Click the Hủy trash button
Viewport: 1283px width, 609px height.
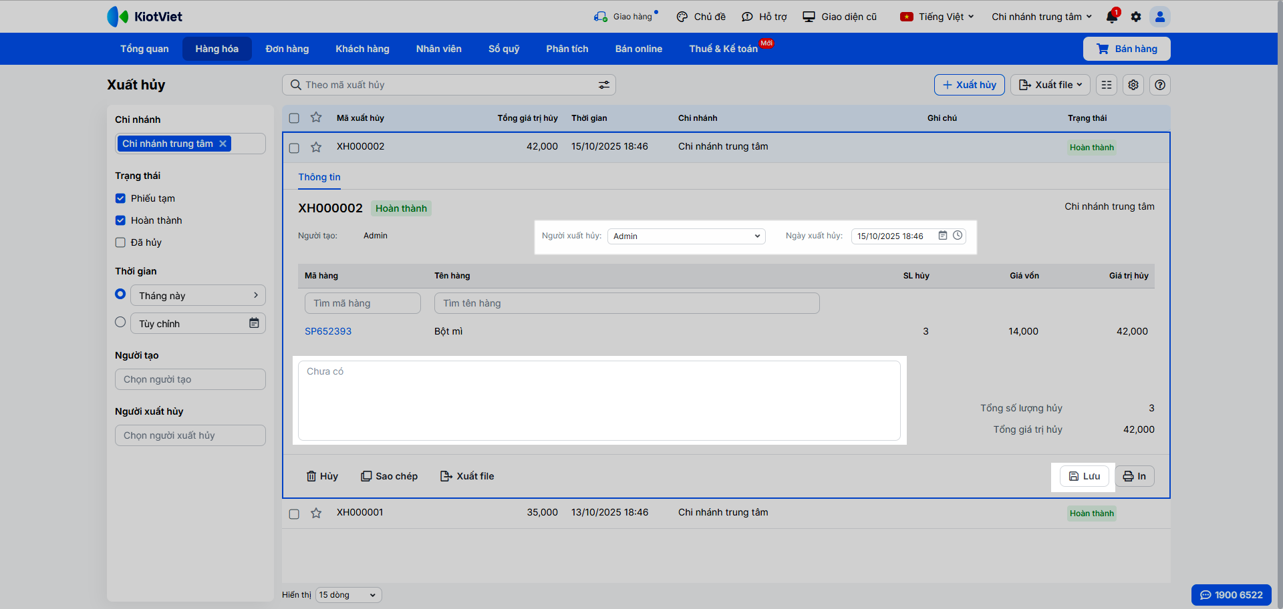[322, 476]
